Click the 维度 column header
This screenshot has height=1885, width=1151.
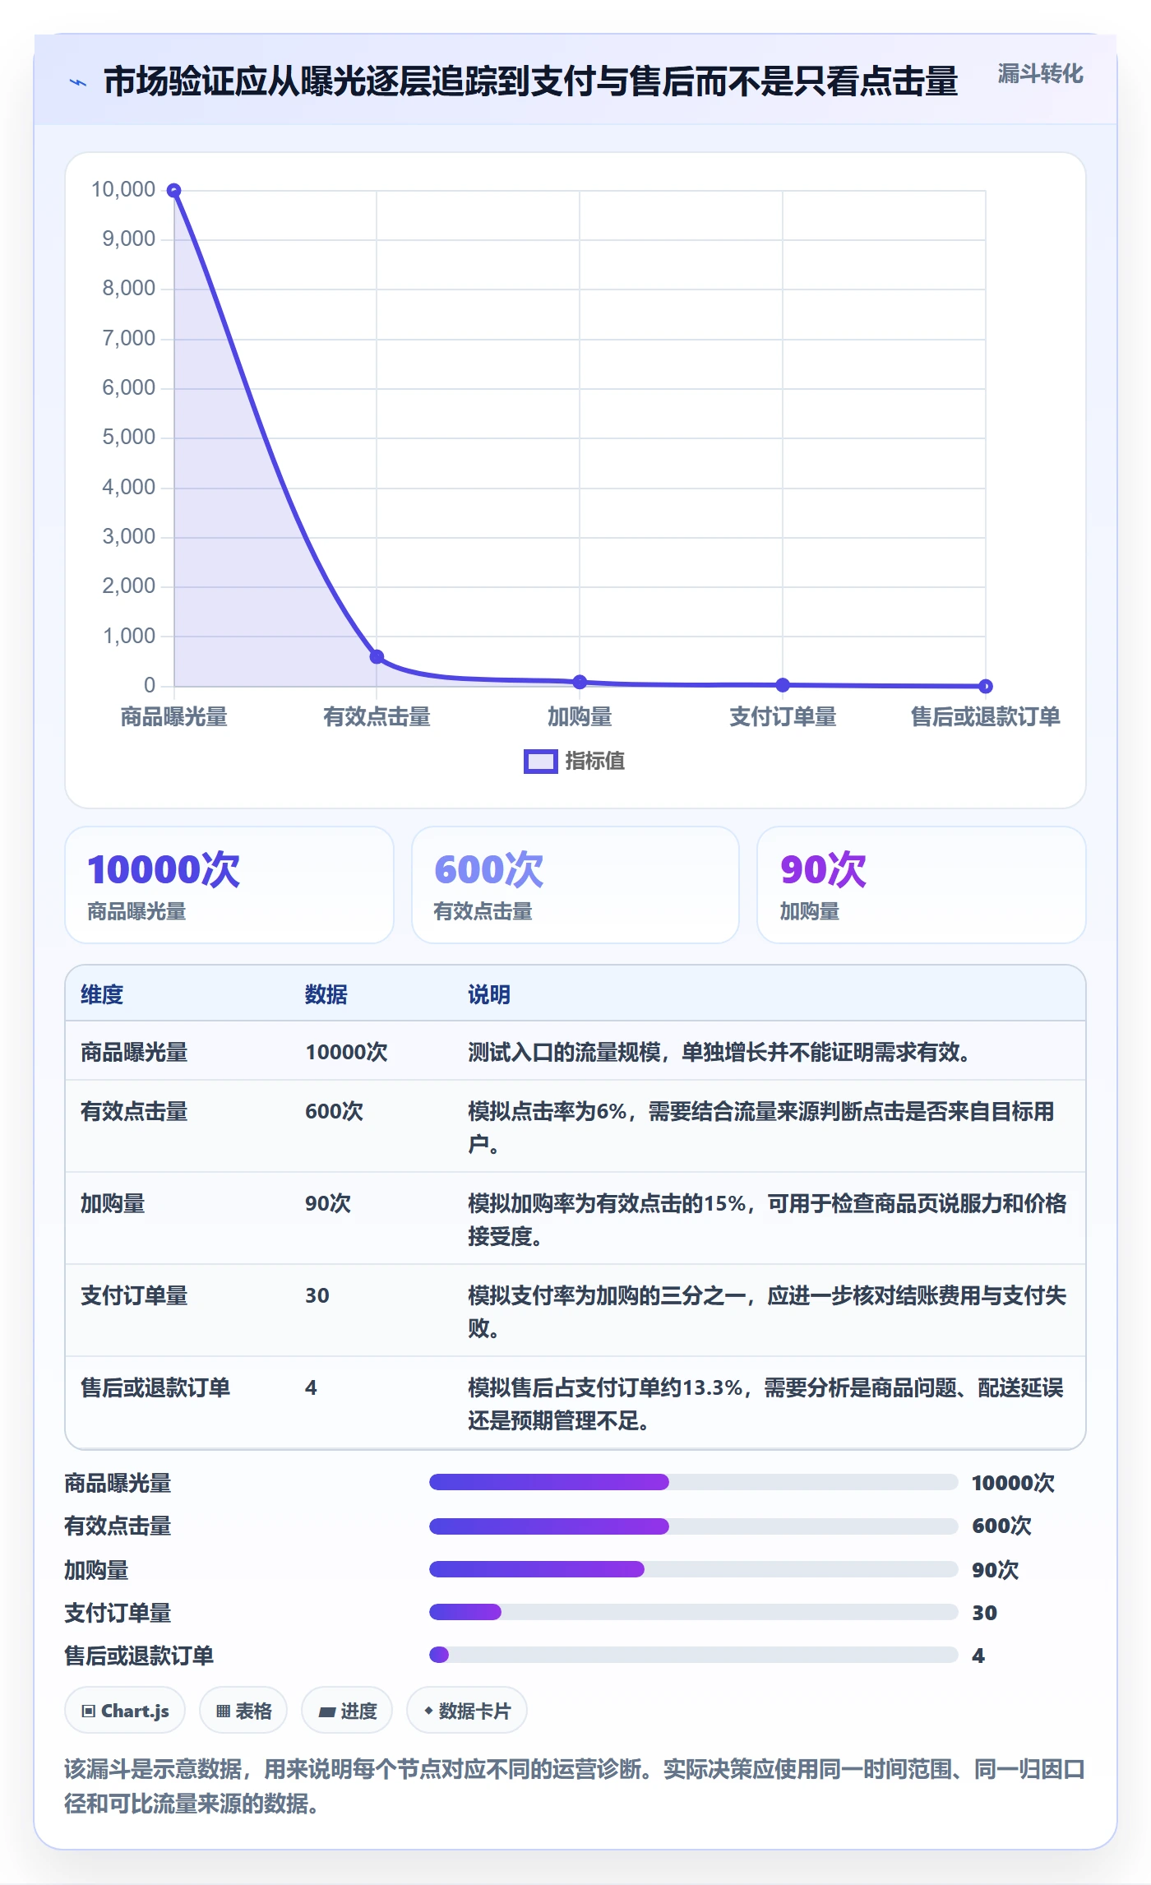(x=102, y=994)
